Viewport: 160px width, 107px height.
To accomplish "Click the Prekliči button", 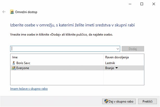I will click(x=147, y=101).
